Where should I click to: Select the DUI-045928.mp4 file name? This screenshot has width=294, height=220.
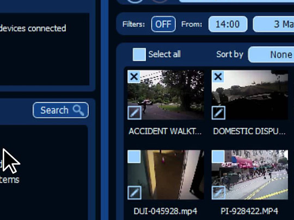pyautogui.click(x=166, y=211)
